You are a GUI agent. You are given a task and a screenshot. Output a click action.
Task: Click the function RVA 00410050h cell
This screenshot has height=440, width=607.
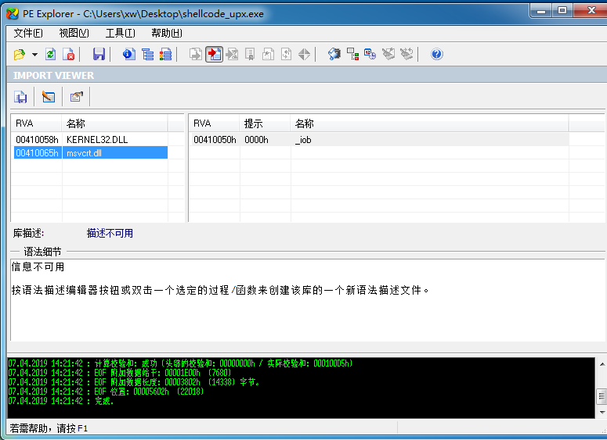click(215, 140)
